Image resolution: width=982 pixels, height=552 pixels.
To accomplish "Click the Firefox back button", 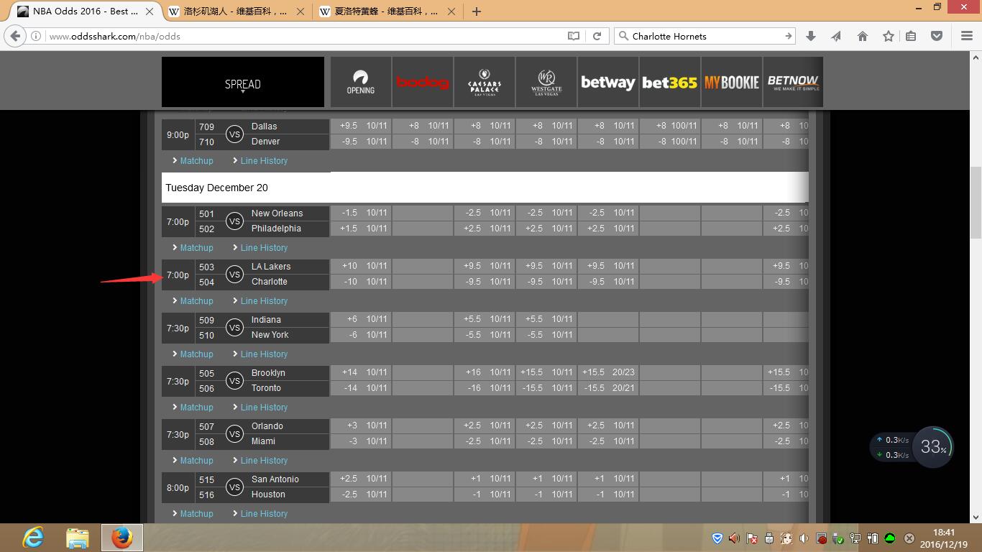I will coord(17,36).
